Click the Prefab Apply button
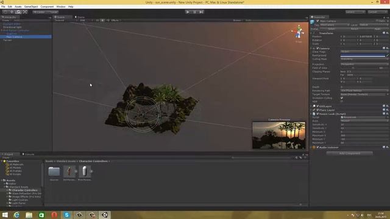 click(377, 29)
